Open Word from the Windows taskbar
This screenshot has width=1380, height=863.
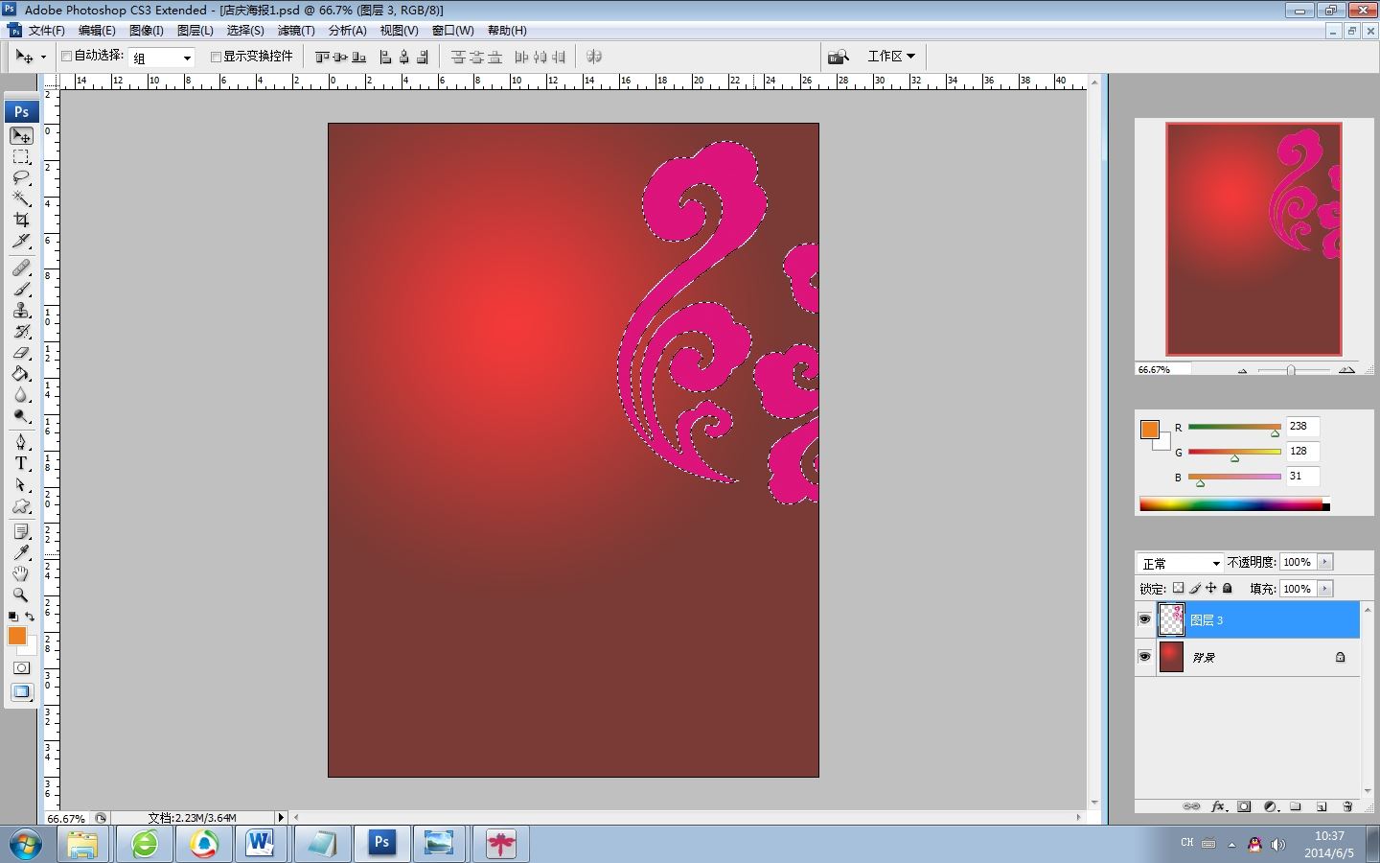click(x=260, y=844)
